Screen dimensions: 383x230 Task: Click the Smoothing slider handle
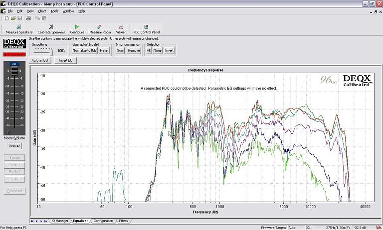52,52
